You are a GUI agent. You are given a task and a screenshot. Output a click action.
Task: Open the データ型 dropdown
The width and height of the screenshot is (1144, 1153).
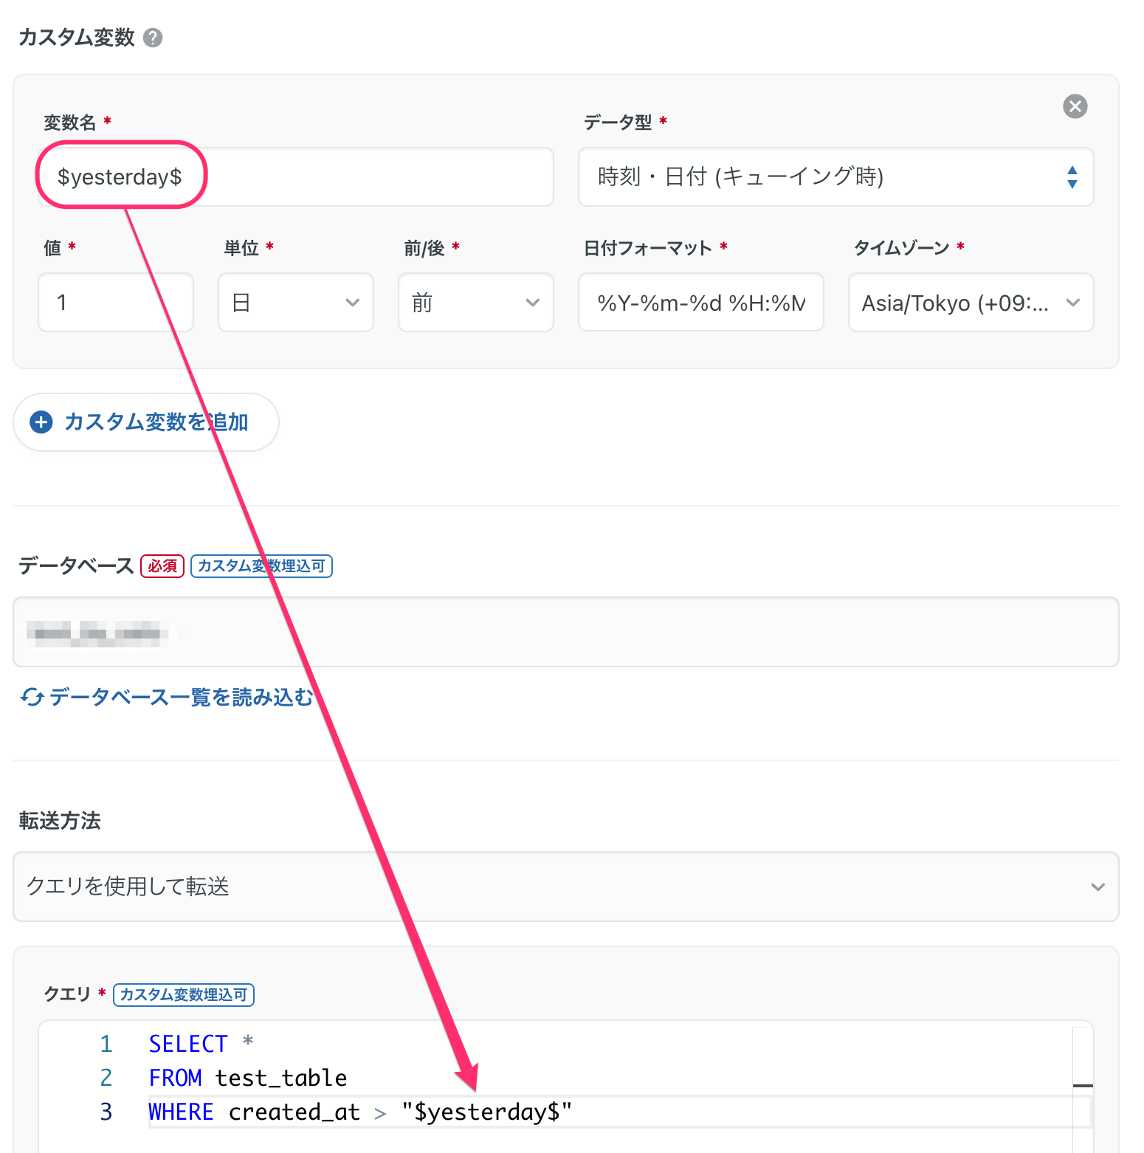[835, 176]
